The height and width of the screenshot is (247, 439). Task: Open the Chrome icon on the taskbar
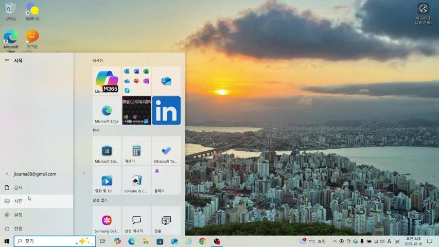[x=202, y=241]
